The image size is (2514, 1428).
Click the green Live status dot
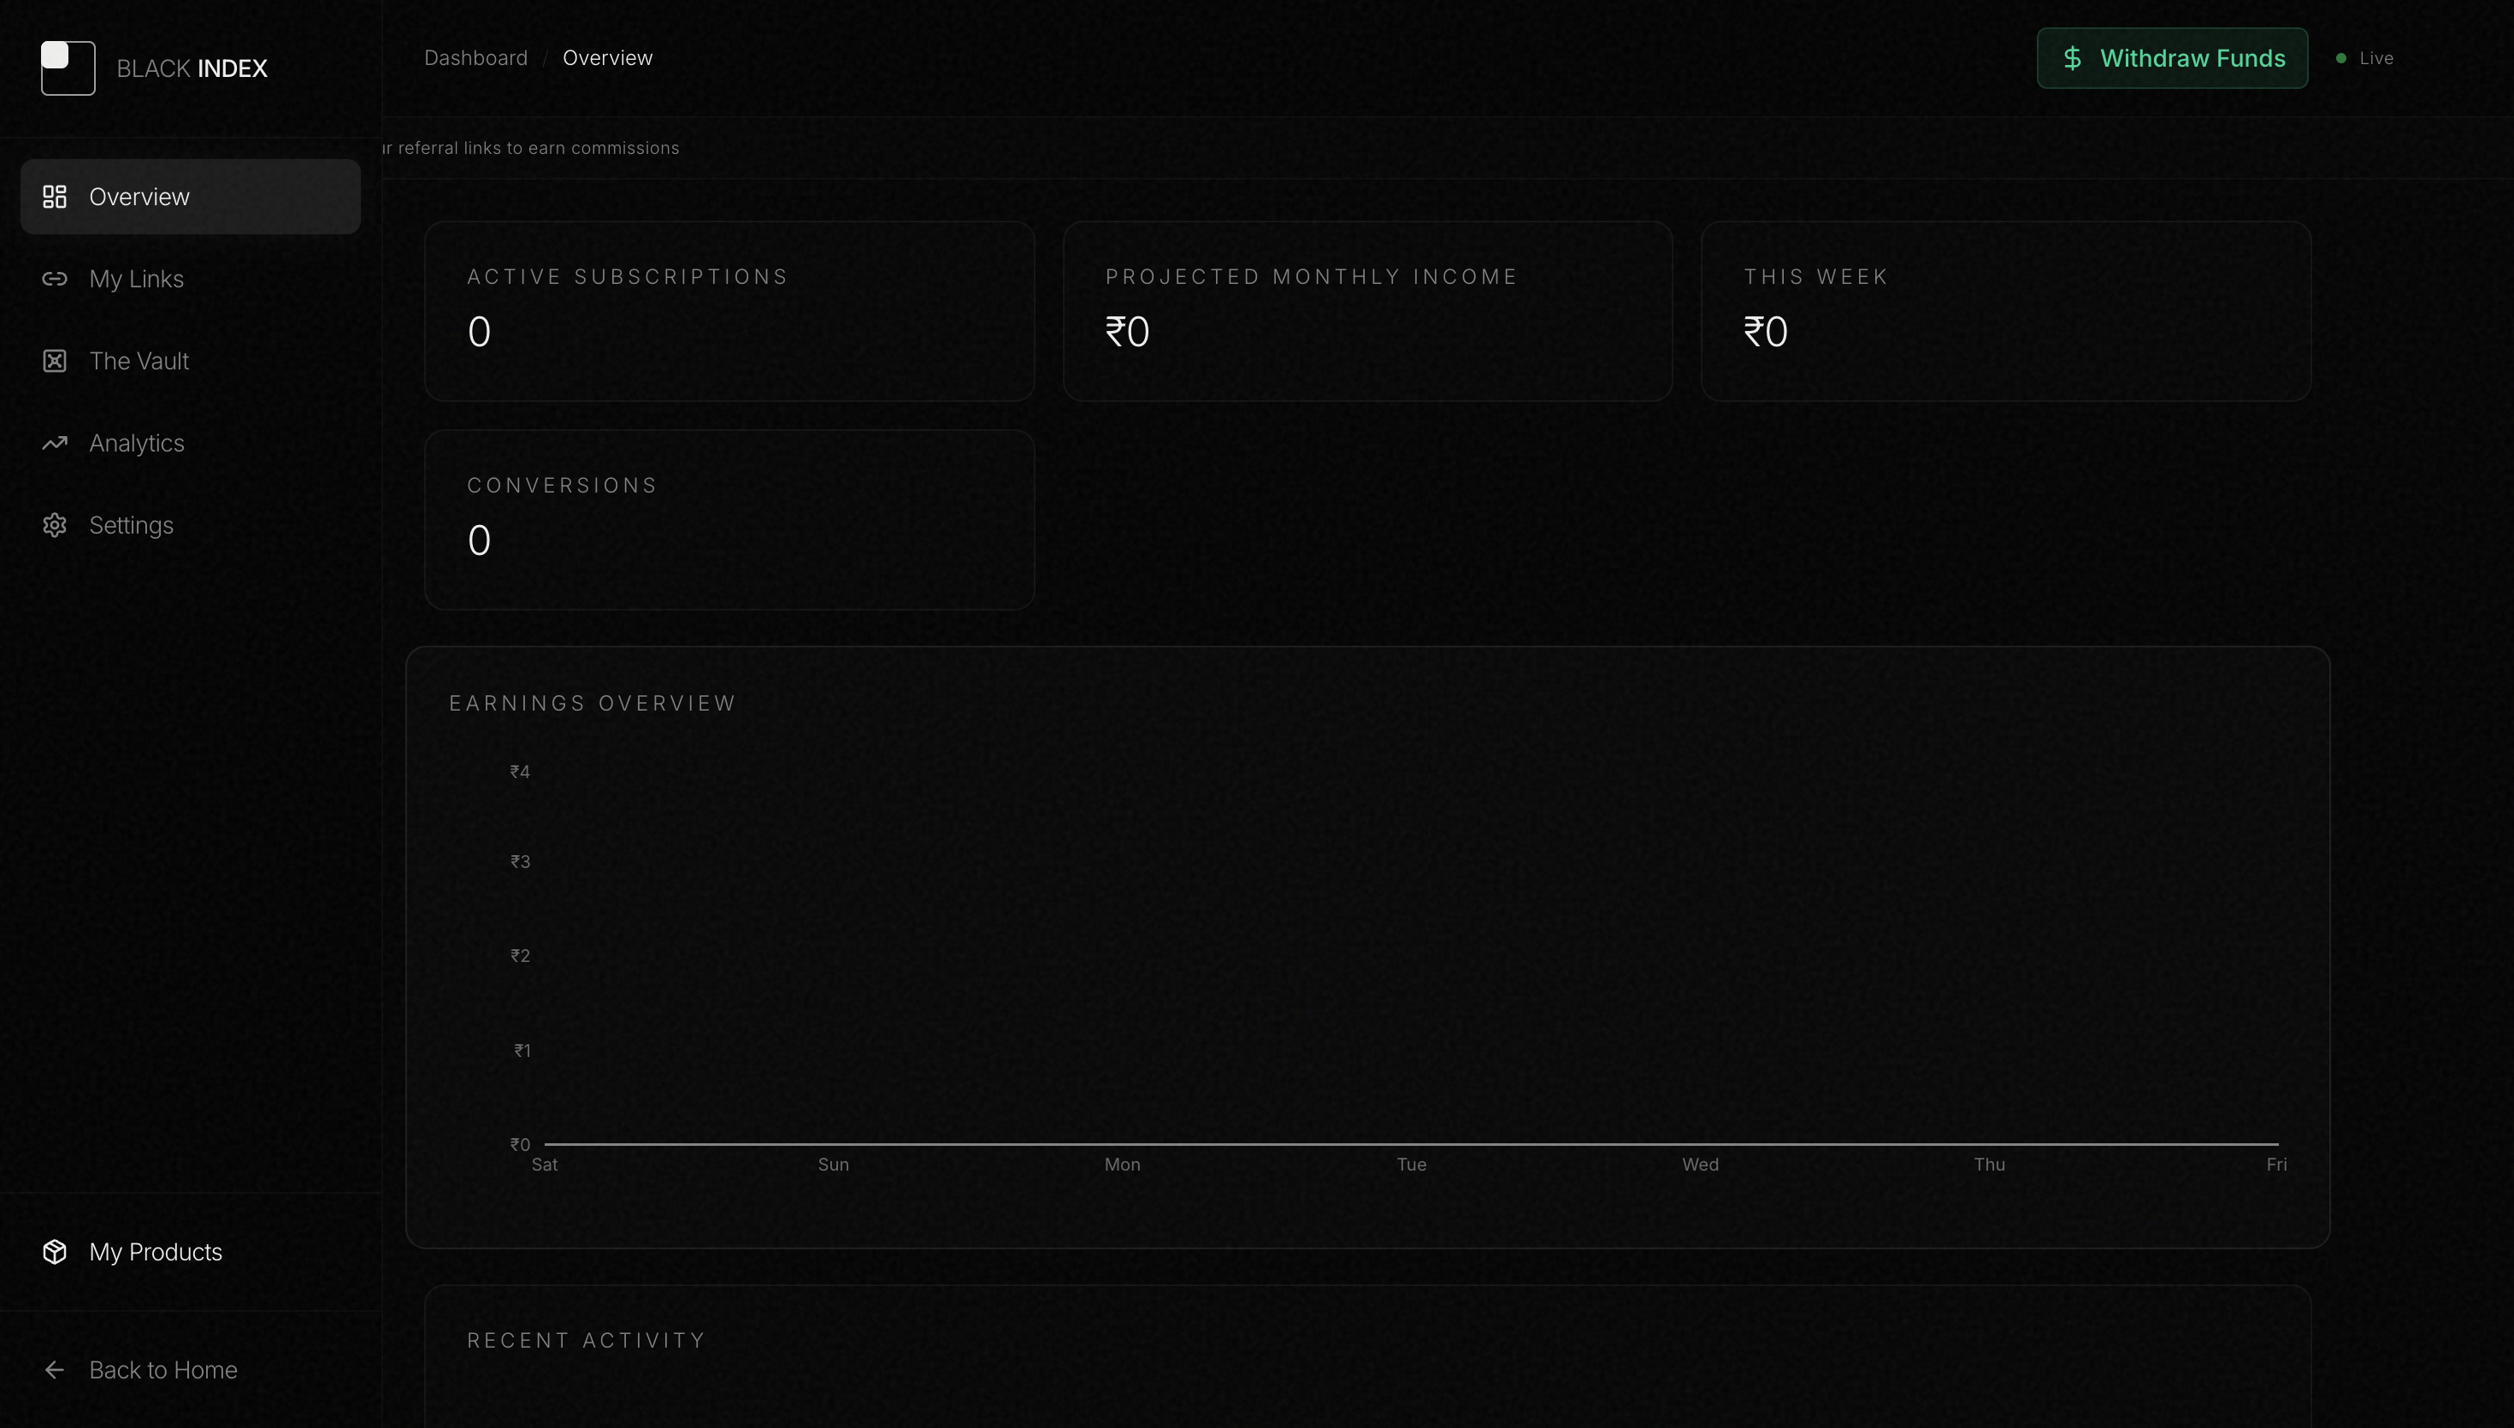click(x=2341, y=59)
